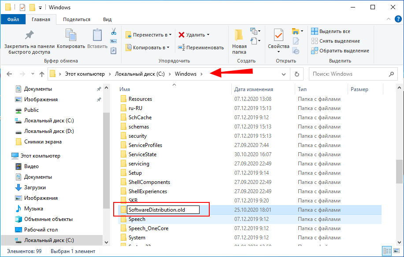This screenshot has height=257, width=404.
Task: Click the Copy path icon in ribbon
Action: click(114, 41)
